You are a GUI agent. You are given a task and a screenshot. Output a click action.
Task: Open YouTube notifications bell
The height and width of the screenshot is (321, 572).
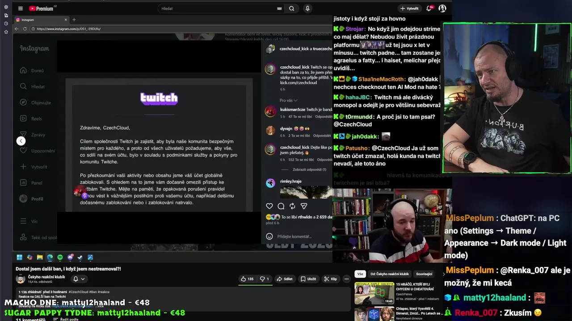coord(429,8)
